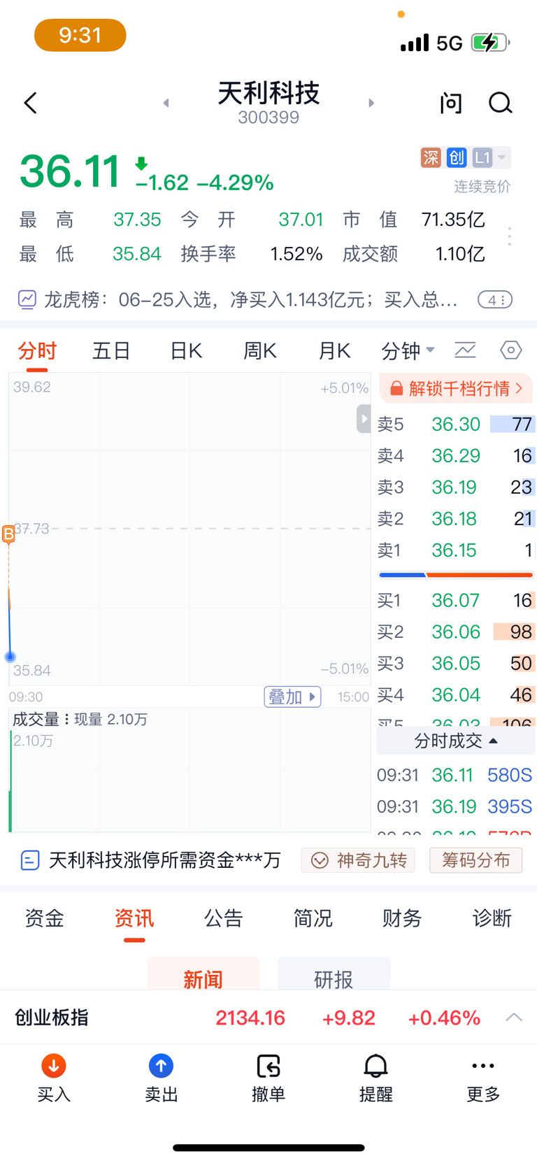The image size is (537, 1163).
Task: Collapse the 分时成交 panel
Action: tap(456, 741)
